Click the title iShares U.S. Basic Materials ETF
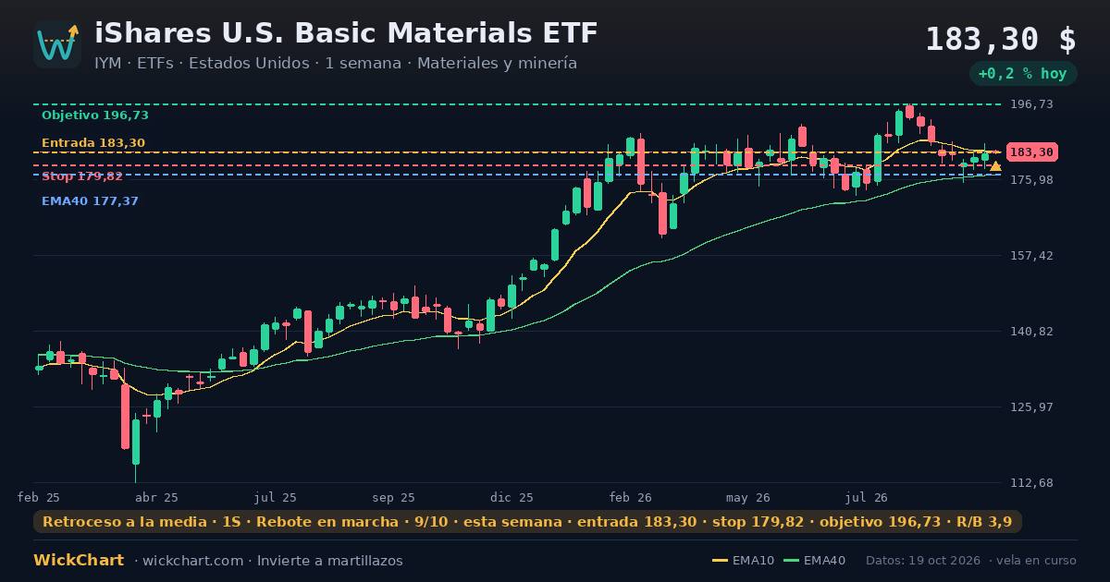This screenshot has height=582, width=1110. [x=346, y=33]
